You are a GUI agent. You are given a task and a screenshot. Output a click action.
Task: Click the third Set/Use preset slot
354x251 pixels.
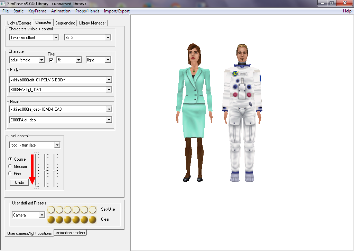pyautogui.click(x=68, y=210)
